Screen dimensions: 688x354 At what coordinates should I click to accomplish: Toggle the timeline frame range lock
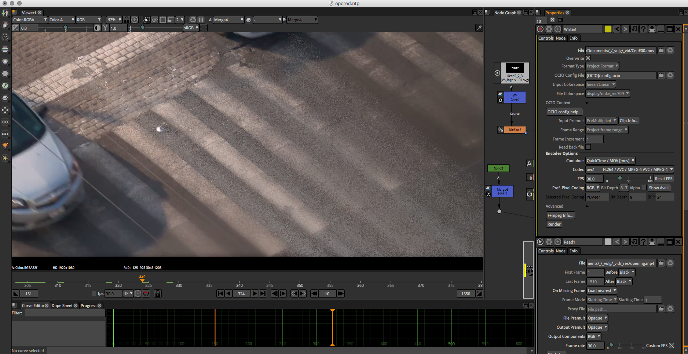(157, 293)
